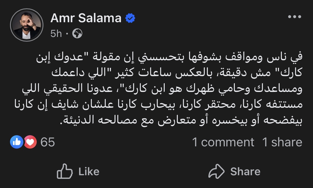Click the red heart reaction icon
This screenshot has width=313, height=188.
point(30,142)
